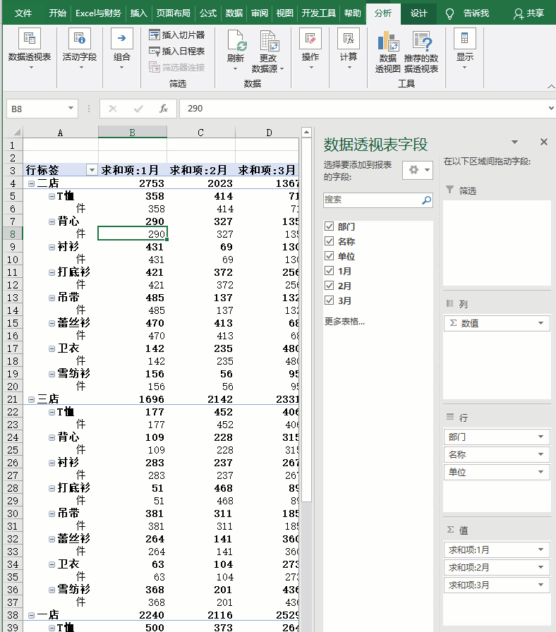The height and width of the screenshot is (632, 556).
Task: Click 插入日程表 in the ribbon
Action: [x=176, y=51]
